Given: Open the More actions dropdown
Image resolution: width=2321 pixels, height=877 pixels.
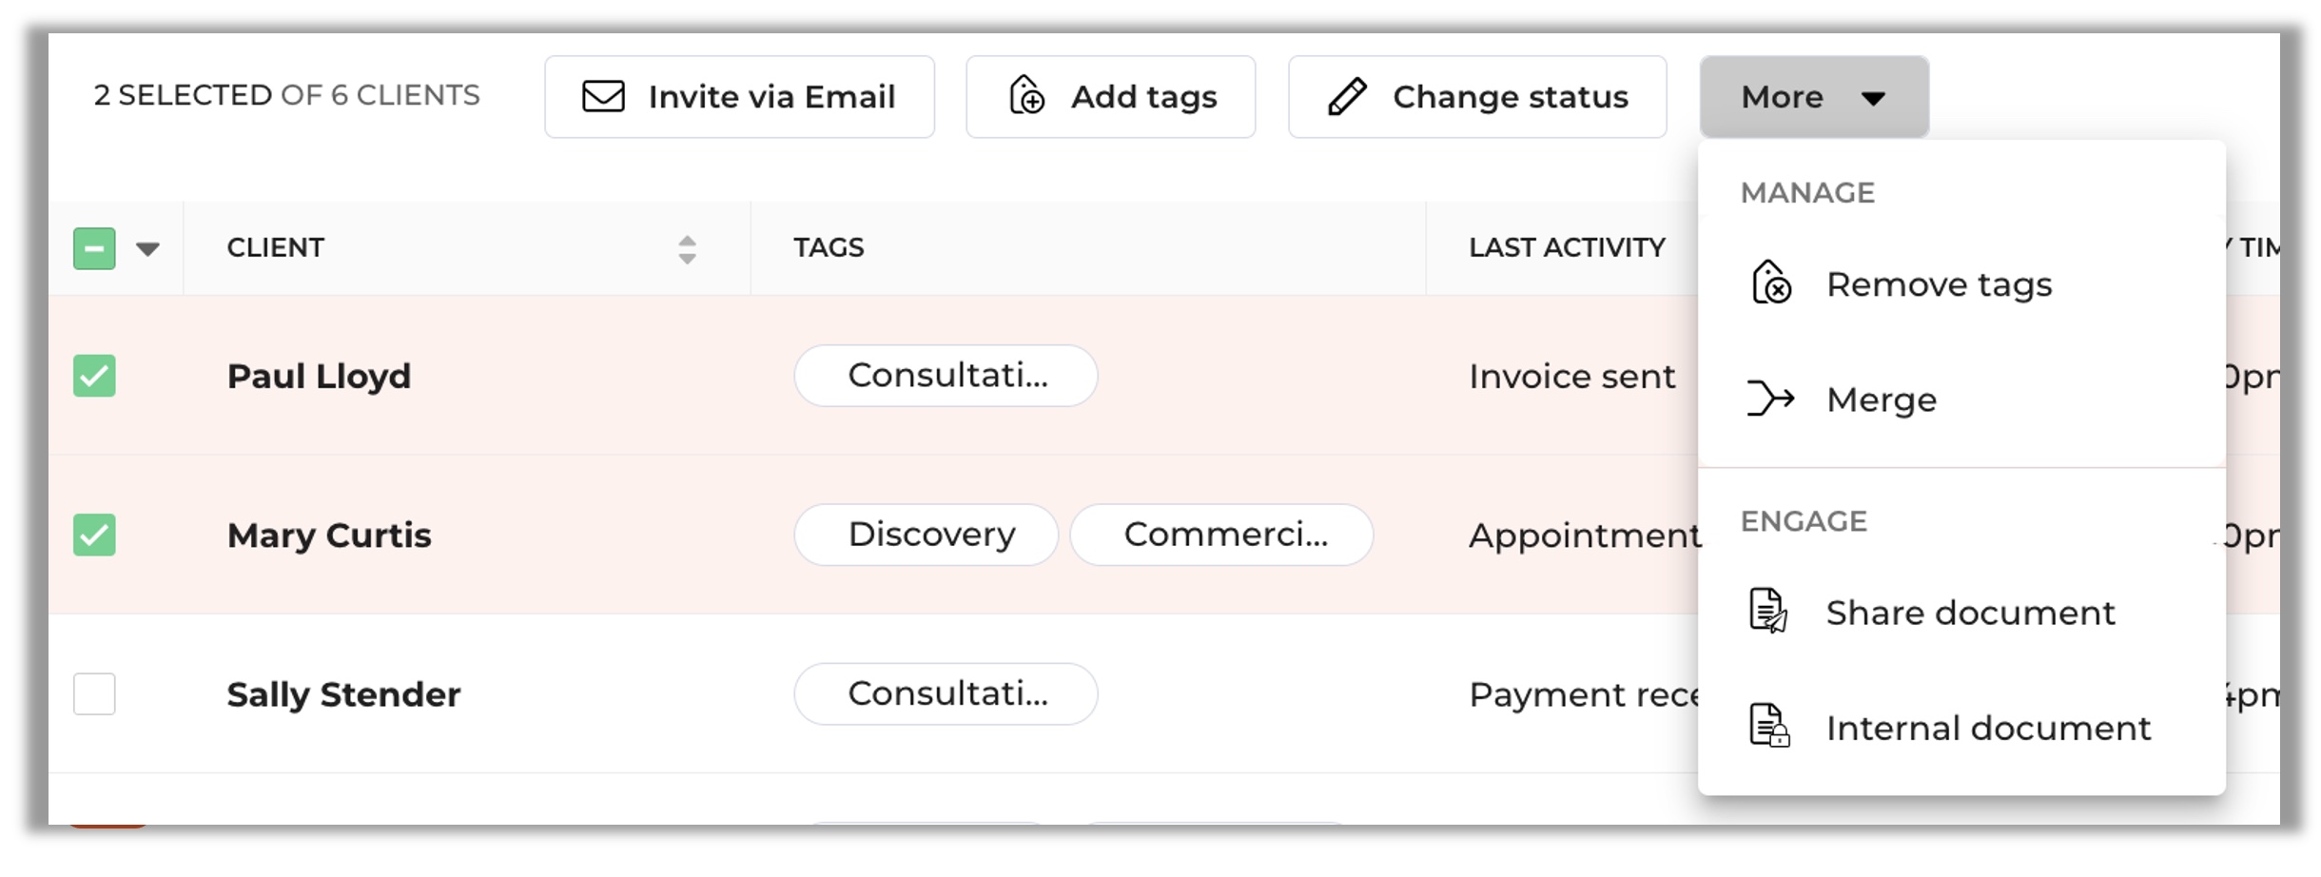Looking at the screenshot, I should (1814, 97).
